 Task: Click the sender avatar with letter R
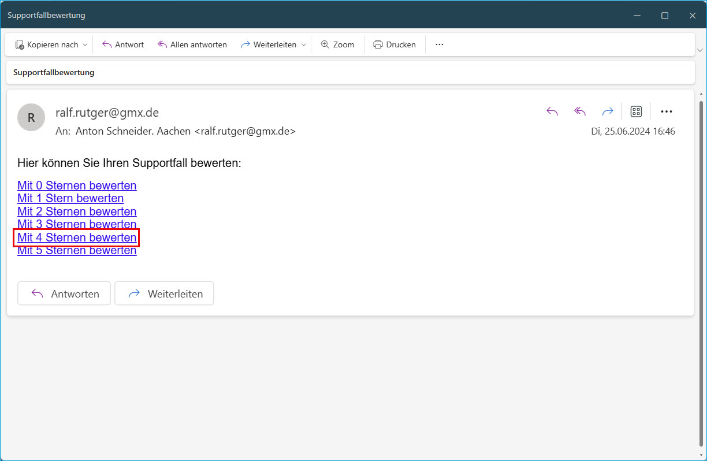(31, 118)
